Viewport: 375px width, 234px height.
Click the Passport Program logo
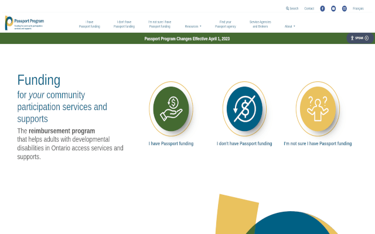(23, 23)
